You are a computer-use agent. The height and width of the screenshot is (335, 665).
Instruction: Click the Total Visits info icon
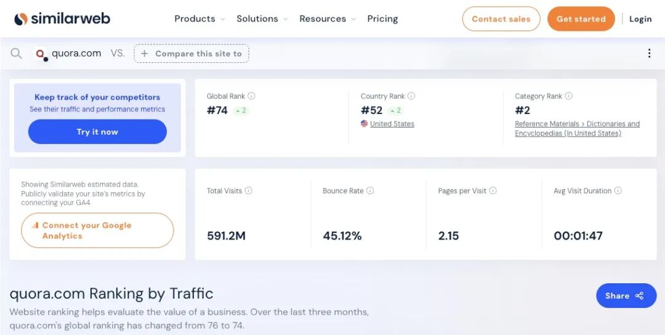249,191
